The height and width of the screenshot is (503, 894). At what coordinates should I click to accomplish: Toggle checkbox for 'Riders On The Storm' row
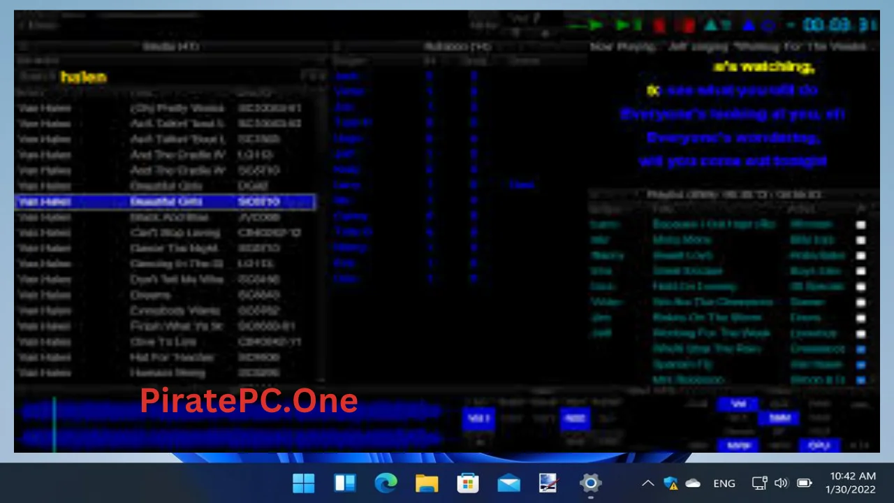(x=860, y=318)
